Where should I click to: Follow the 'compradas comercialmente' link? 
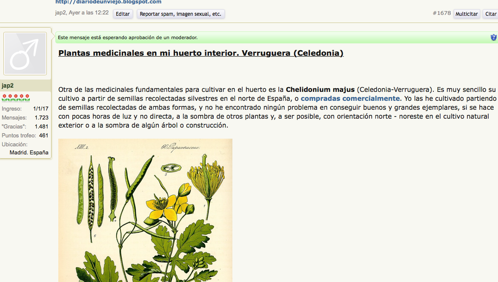[x=350, y=98]
